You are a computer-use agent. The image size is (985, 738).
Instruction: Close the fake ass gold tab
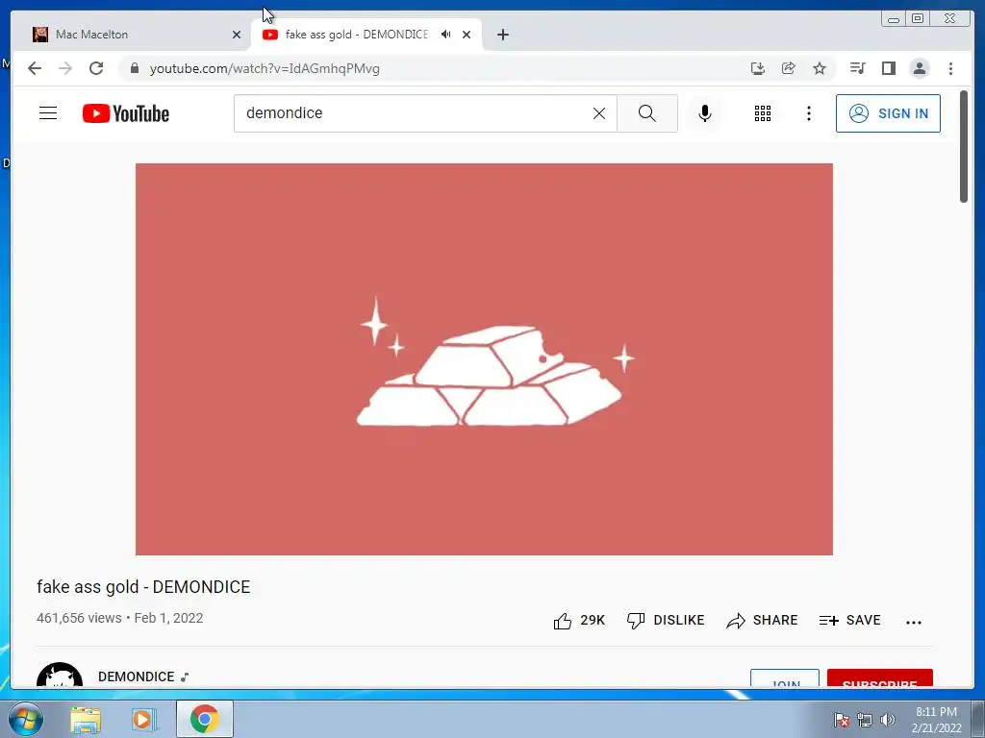[x=467, y=35]
